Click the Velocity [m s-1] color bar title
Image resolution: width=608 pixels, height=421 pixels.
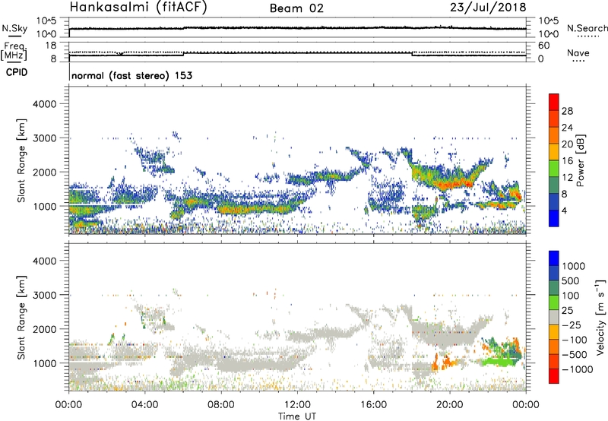click(600, 317)
